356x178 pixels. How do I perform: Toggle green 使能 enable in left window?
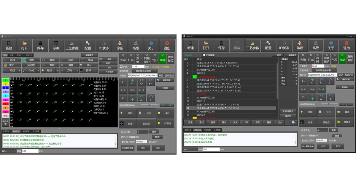point(162,58)
